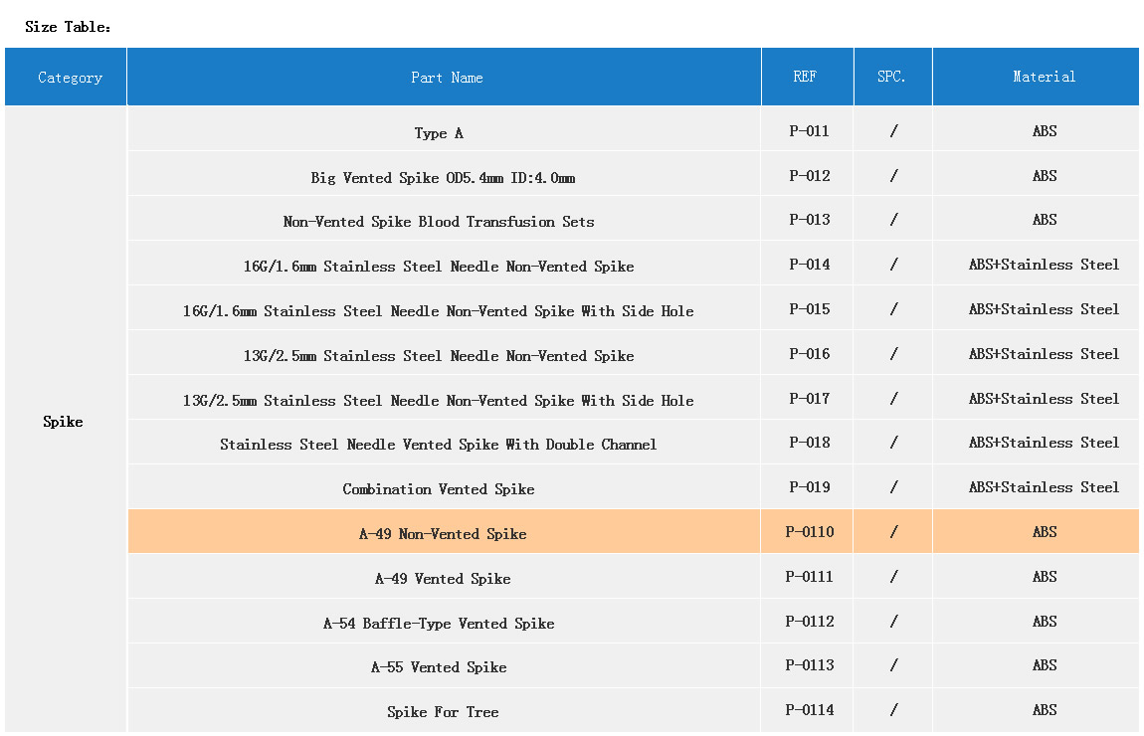Screen dimensions: 1144x736
Task: Click the highlighted A-49 Non-Vented Spike row
Action: point(443,534)
